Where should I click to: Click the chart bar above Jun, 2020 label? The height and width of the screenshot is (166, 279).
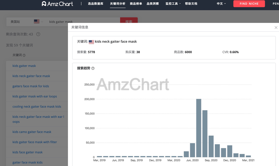[192, 150]
